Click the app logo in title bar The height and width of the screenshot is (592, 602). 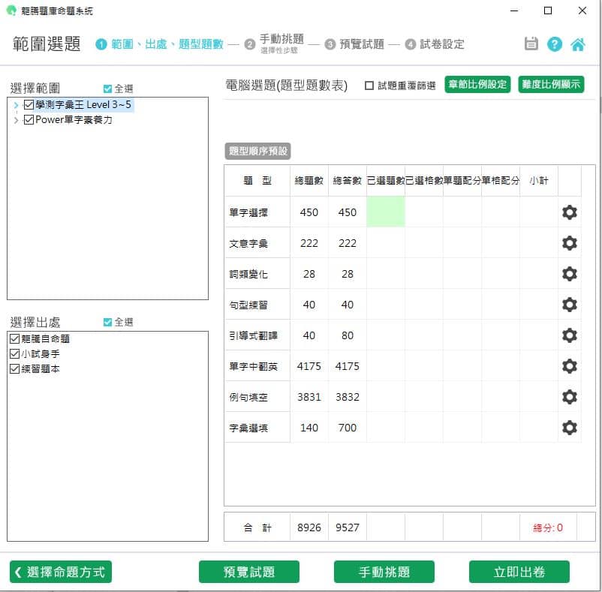tap(11, 11)
